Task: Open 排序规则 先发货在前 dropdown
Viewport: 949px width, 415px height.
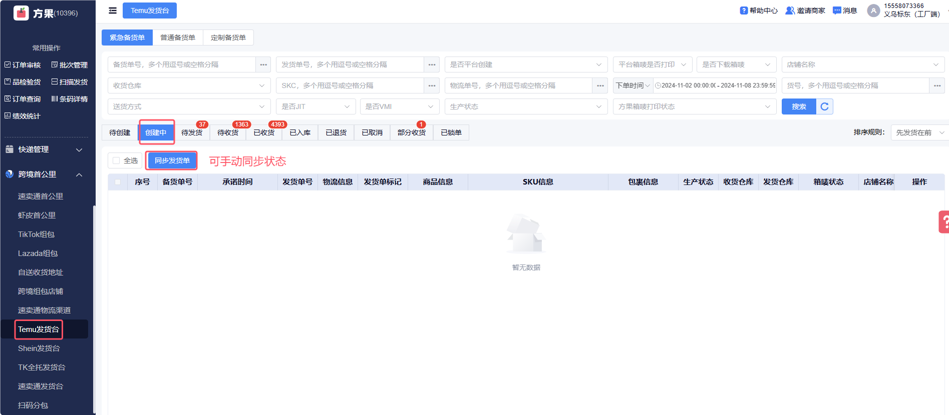Action: click(x=920, y=132)
